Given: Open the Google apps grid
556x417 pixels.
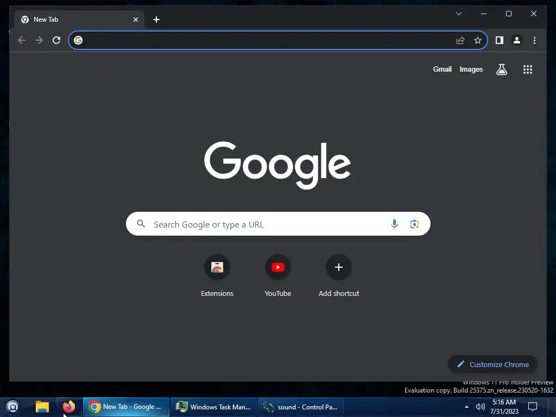Looking at the screenshot, I should (528, 69).
